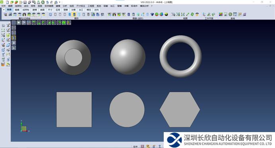275x148 pixels.
Task: Click the picture frame icon beside the palette
Action: (226, 14)
